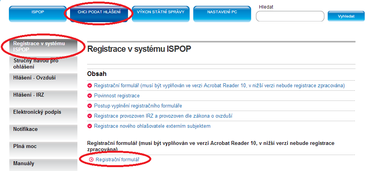This screenshot has height=171, width=366.
Task: Follow the Registrační formulář Acrobat Reader 10 contents link
Action: [219, 86]
